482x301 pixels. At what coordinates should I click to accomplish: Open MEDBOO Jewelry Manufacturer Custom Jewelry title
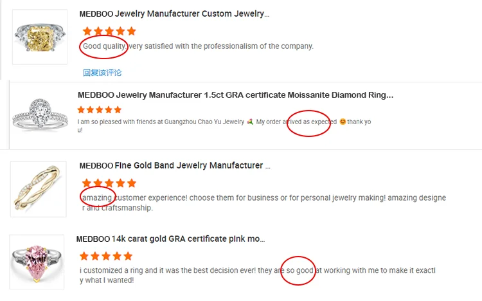(174, 14)
